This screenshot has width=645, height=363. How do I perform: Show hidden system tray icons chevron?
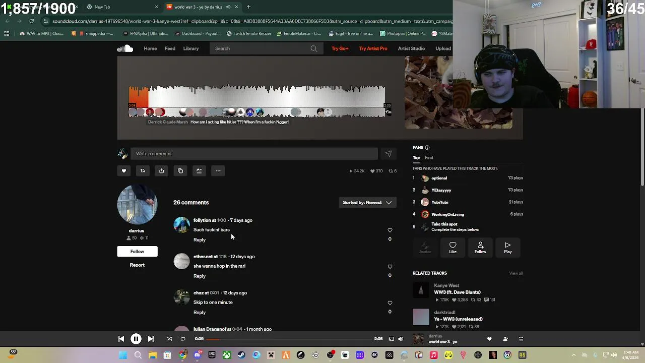(x=573, y=355)
